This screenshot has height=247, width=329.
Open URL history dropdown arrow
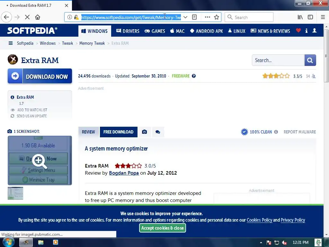point(185,17)
